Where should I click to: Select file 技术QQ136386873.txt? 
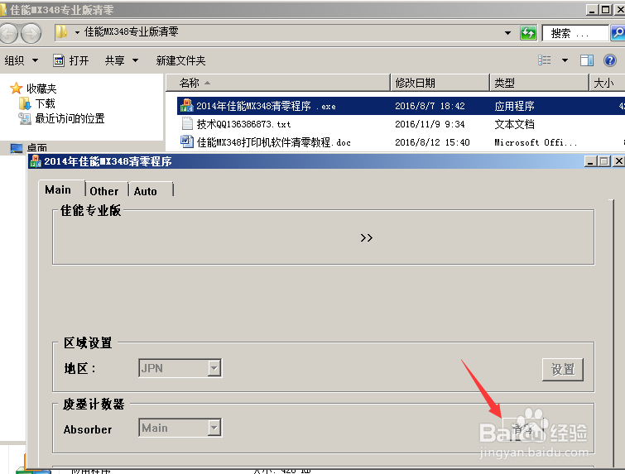[243, 124]
